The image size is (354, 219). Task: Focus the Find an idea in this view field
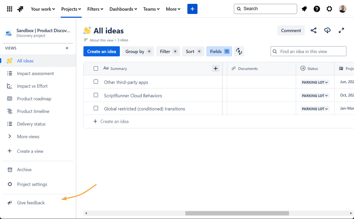pyautogui.click(x=308, y=51)
